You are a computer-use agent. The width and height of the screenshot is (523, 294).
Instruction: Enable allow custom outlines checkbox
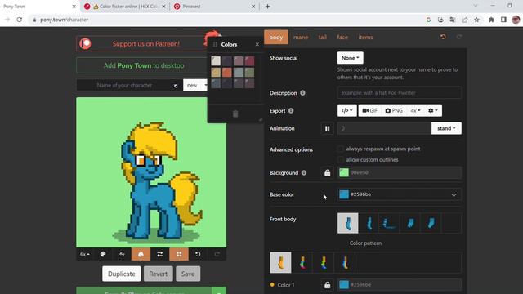[340, 160]
